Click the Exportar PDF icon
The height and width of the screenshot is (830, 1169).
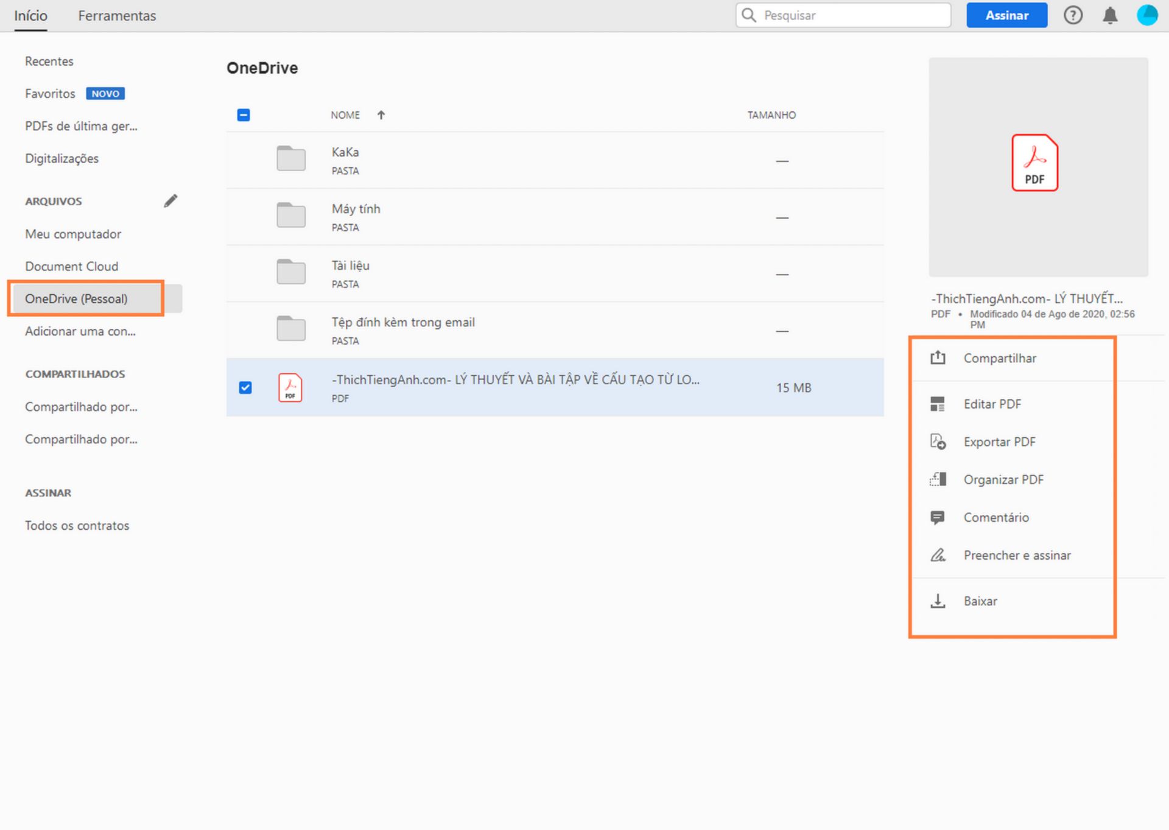[938, 441]
